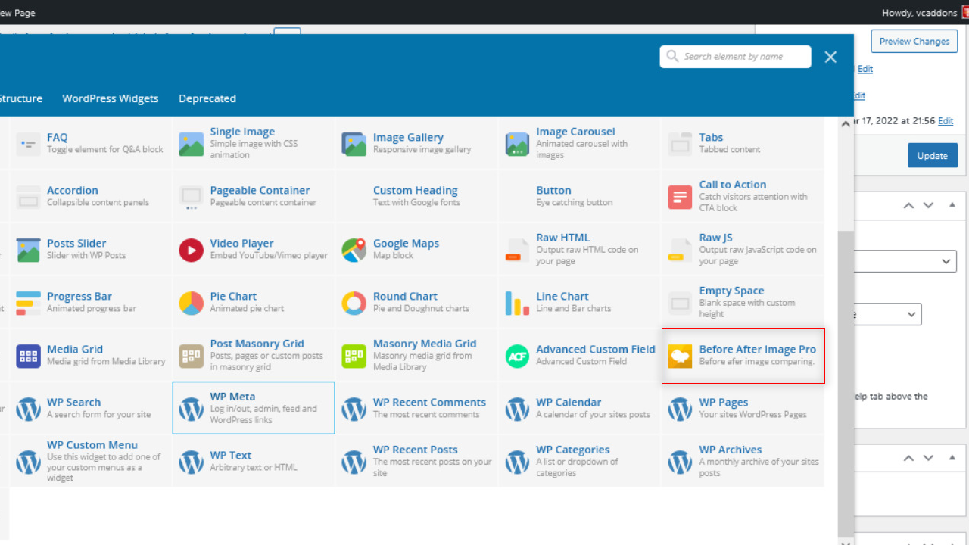Click the Preview Changes button

click(x=914, y=42)
